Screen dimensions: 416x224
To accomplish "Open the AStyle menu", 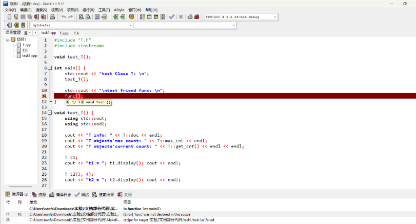I will [x=119, y=10].
